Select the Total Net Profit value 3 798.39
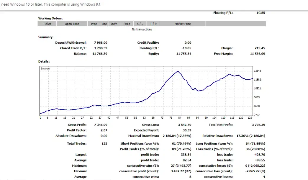Screen dimensions: 308x180 [x=258, y=125]
